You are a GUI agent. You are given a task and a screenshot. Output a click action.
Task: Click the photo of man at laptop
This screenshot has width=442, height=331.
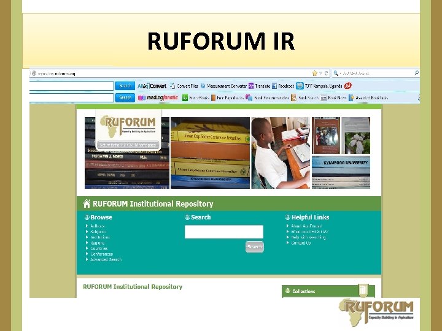[281, 153]
